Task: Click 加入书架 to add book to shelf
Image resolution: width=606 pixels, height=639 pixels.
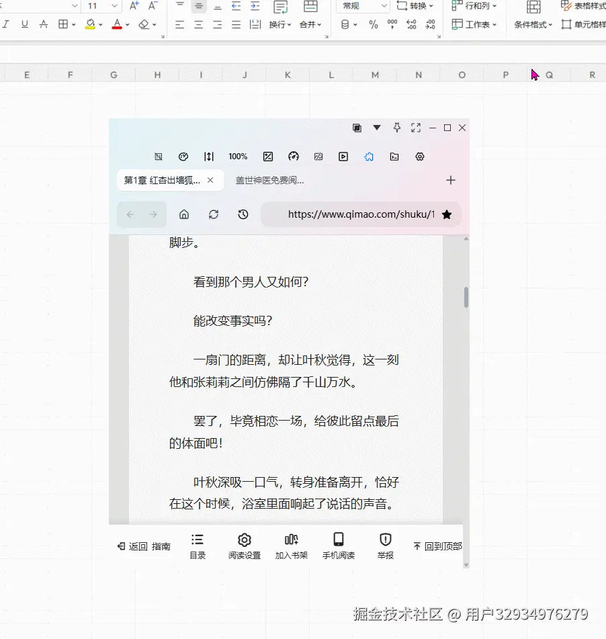Action: (291, 547)
